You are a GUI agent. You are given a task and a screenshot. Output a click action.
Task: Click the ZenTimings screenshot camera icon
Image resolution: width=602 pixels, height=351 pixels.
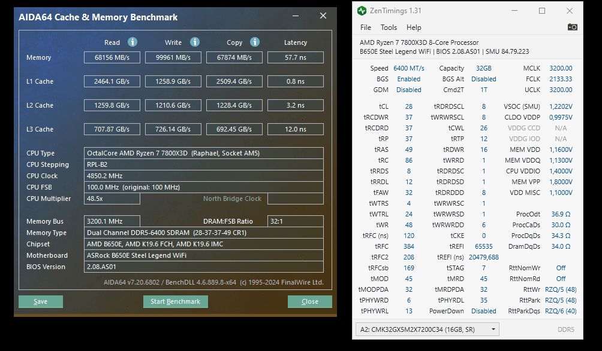[572, 27]
